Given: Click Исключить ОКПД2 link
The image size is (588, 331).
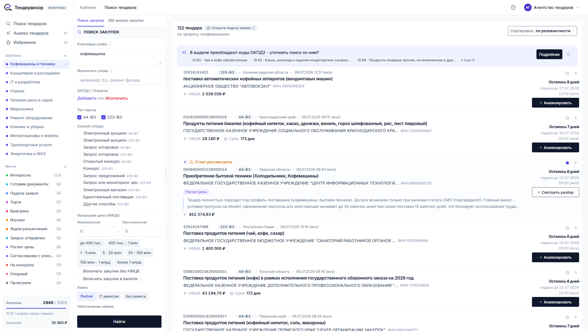Looking at the screenshot, I should pos(117,98).
